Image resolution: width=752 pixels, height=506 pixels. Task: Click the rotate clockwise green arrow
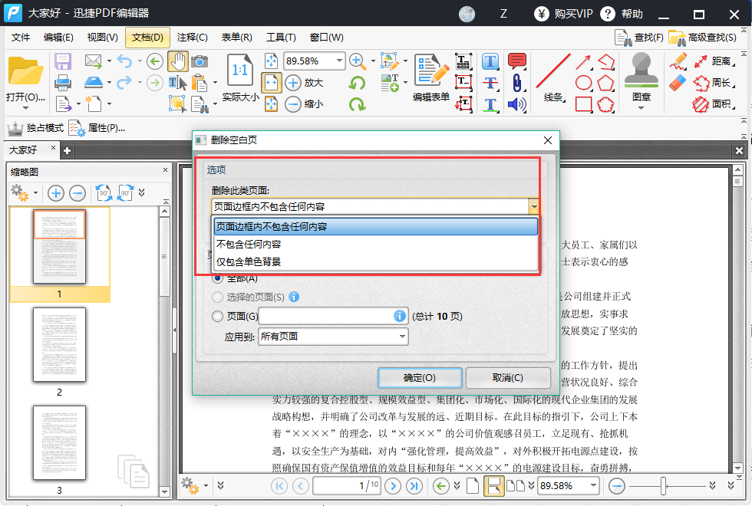pyautogui.click(x=357, y=104)
